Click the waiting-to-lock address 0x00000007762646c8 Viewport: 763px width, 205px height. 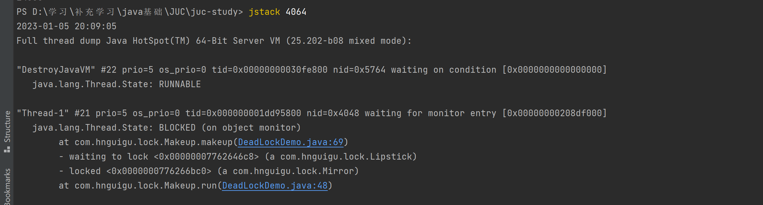[x=206, y=157]
